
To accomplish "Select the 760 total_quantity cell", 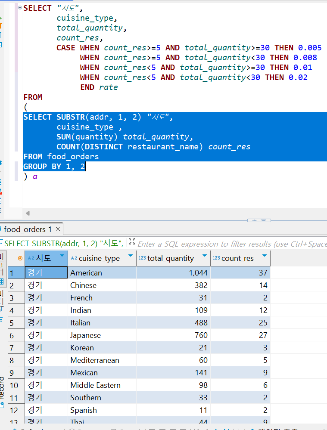I will click(x=173, y=335).
